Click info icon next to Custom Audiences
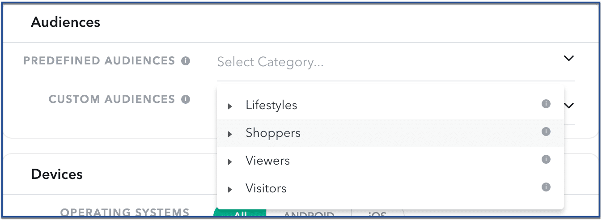Image resolution: width=602 pixels, height=221 pixels. 186,99
